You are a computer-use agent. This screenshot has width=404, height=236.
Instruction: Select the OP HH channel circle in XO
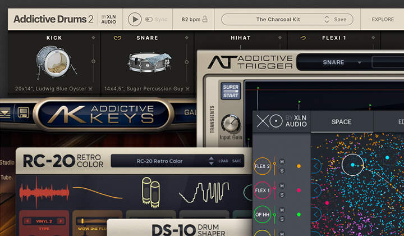coord(262,215)
